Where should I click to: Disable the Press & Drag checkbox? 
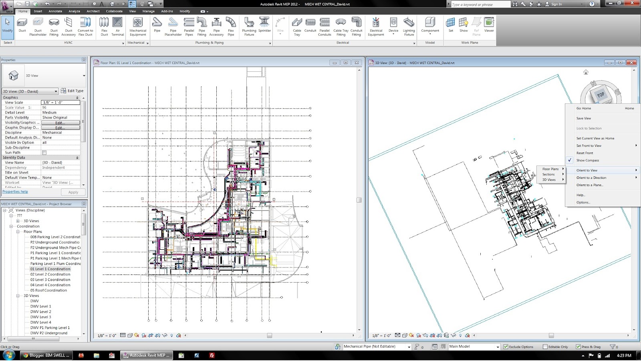pyautogui.click(x=578, y=347)
